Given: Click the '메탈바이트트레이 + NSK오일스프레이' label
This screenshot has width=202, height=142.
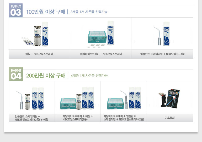Looking at the screenshot, I should coord(101,54).
